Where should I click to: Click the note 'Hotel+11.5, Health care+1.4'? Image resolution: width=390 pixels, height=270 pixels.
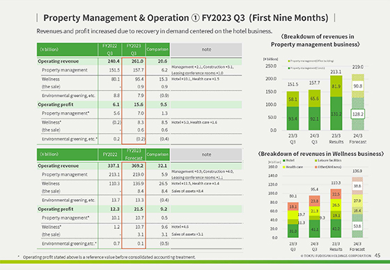[x=196, y=184]
